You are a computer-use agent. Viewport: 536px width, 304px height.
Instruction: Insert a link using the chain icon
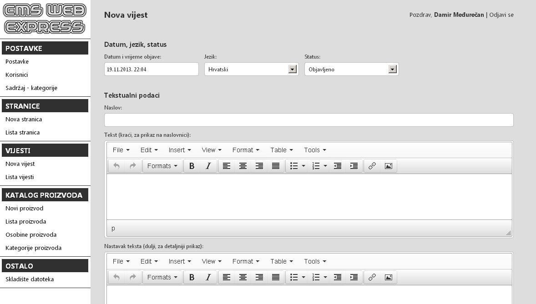(372, 165)
